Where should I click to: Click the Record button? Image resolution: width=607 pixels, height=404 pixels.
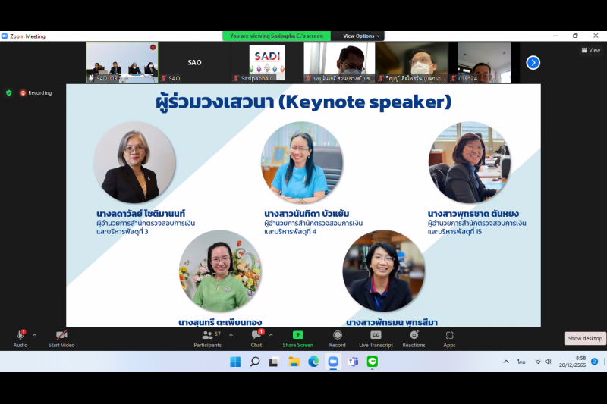coord(337,339)
